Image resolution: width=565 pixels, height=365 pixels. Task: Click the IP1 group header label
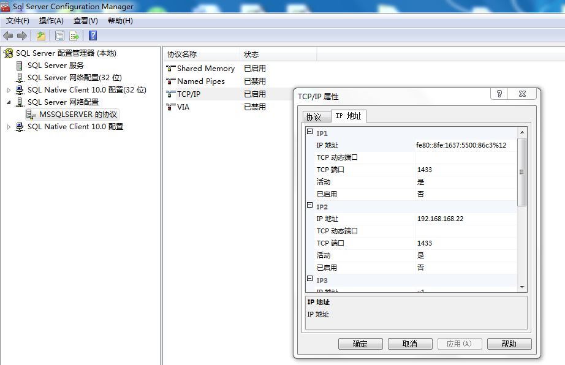322,134
